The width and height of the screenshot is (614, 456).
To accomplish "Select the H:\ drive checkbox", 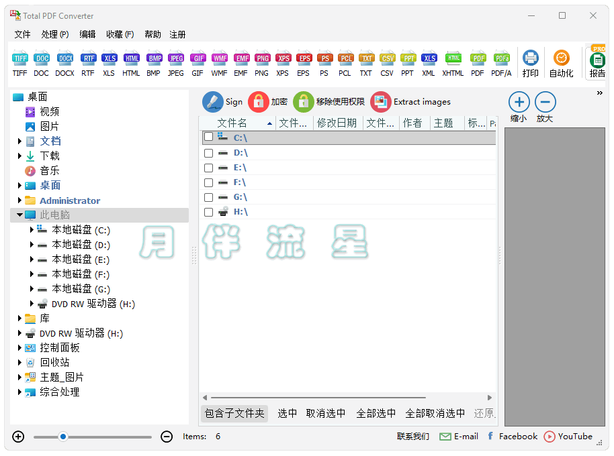I will tap(209, 212).
